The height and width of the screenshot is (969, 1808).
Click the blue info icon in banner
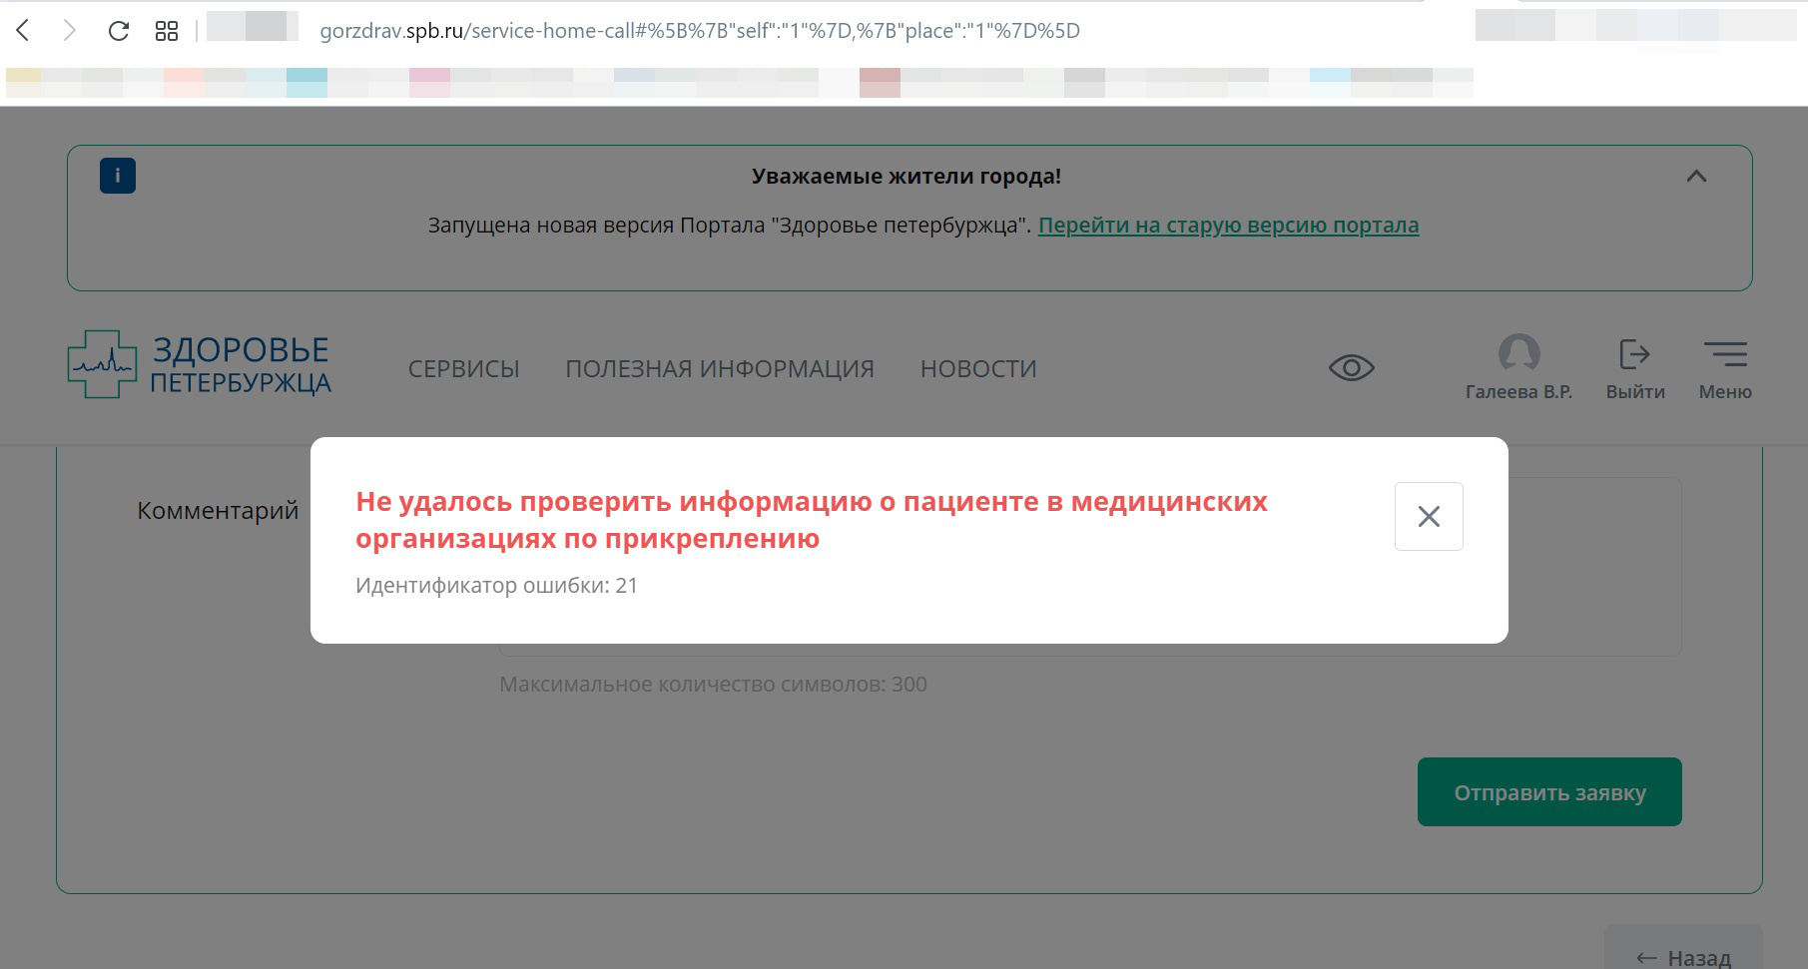tap(118, 176)
